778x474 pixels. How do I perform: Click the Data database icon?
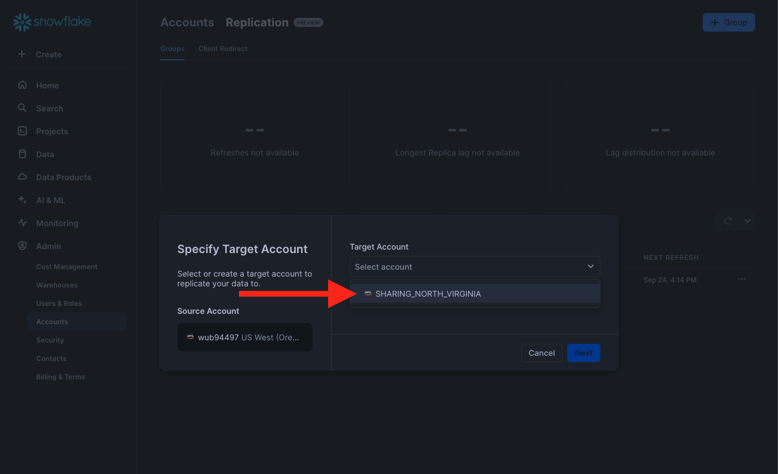point(22,154)
